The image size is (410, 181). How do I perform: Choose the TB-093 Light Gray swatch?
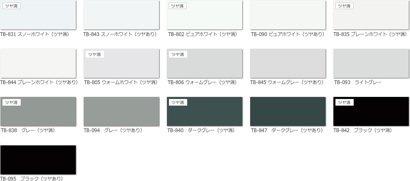click(371, 63)
